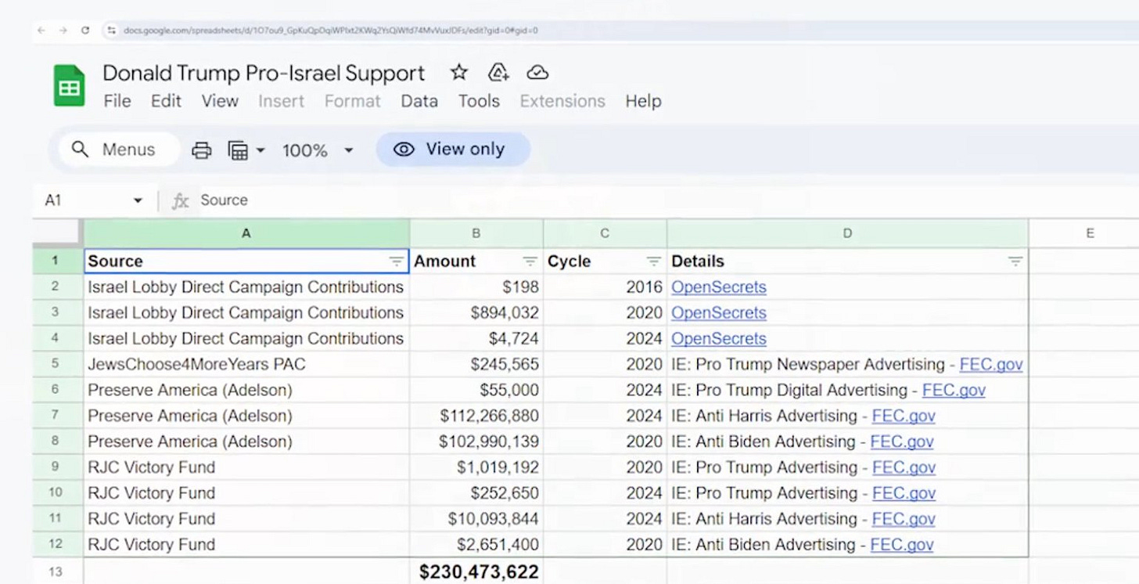Select column D header
The height and width of the screenshot is (584, 1139).
(847, 233)
